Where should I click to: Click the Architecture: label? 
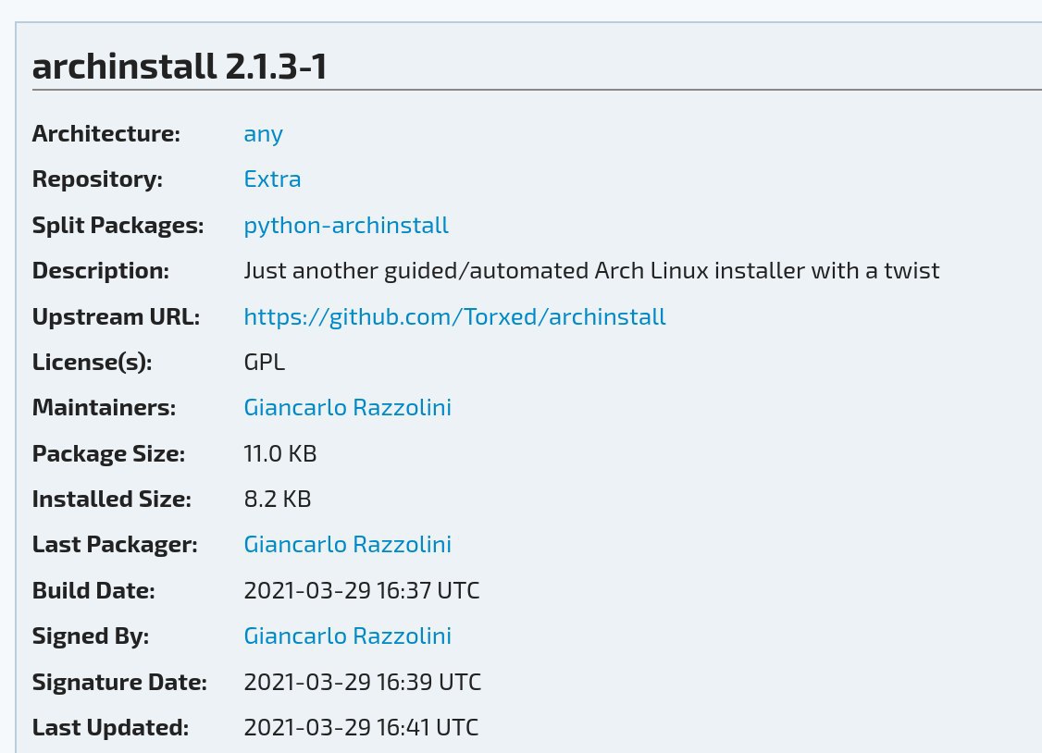(x=106, y=134)
